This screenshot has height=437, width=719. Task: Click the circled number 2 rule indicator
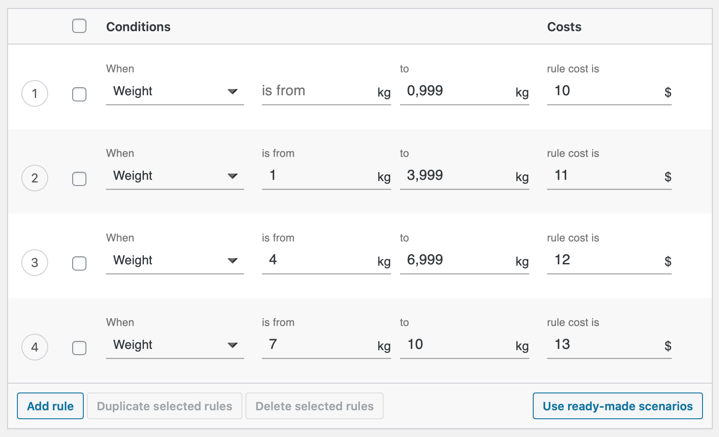(x=35, y=178)
